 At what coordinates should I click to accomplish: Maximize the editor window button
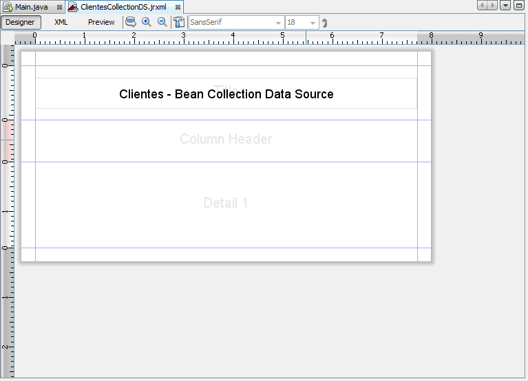pyautogui.click(x=519, y=6)
